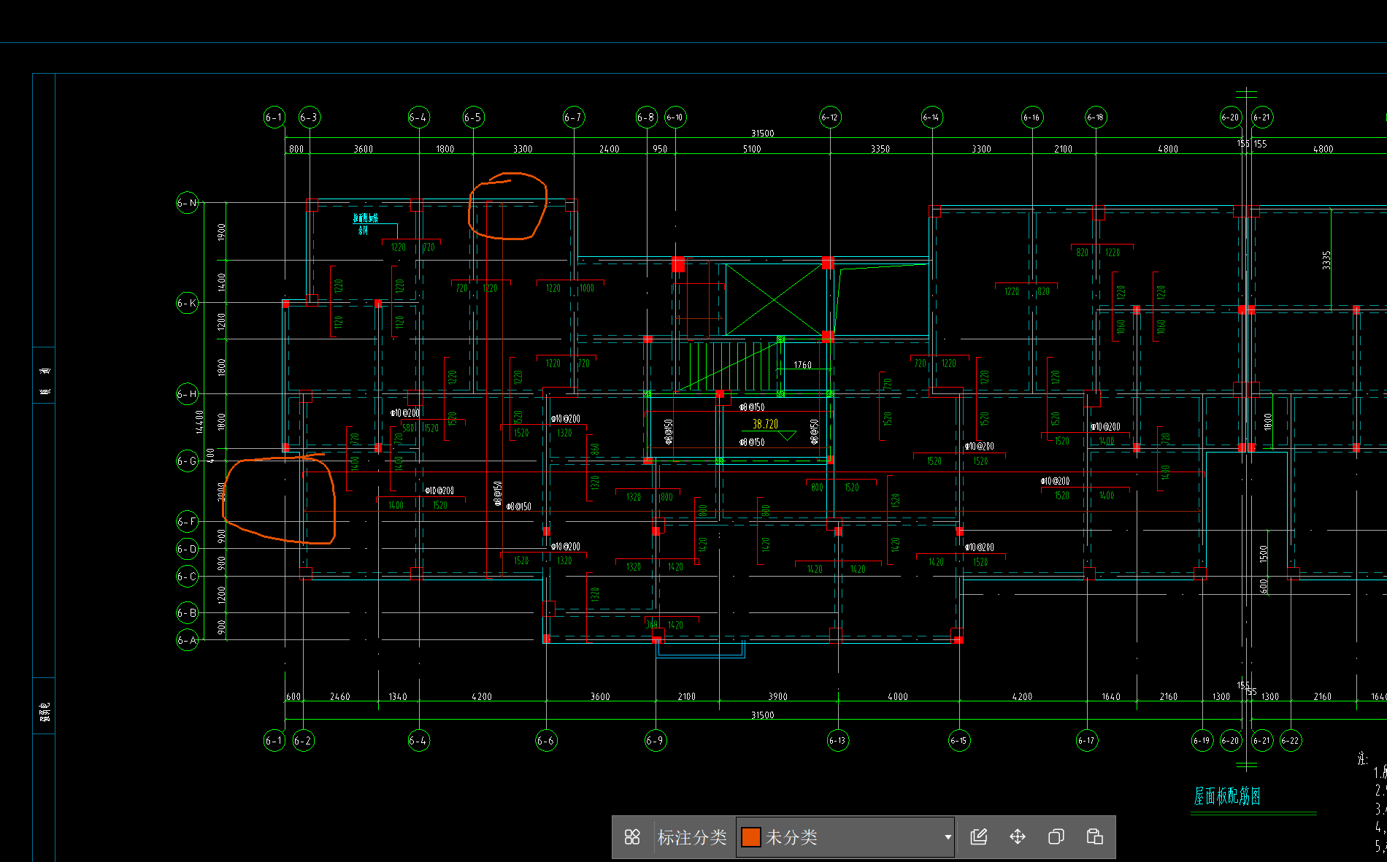Select axis bubble 6-8
This screenshot has width=1387, height=862.
tap(646, 118)
